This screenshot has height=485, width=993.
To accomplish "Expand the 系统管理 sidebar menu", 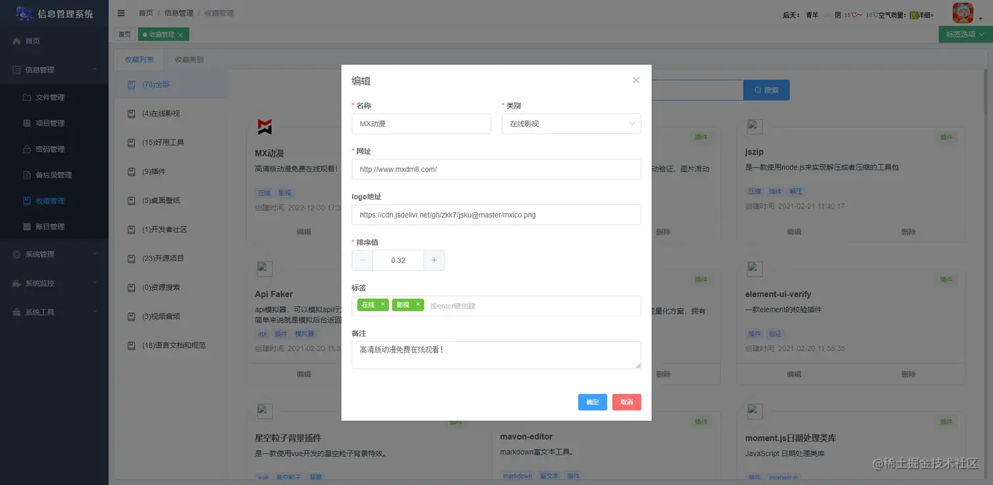I will 54,254.
